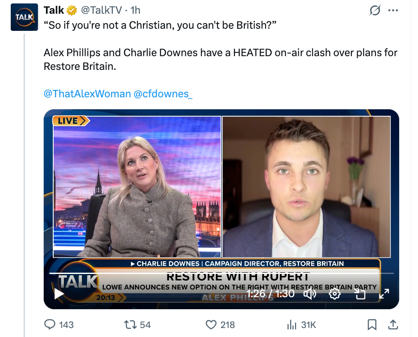Open the share post icon
The height and width of the screenshot is (337, 418).
click(x=393, y=325)
